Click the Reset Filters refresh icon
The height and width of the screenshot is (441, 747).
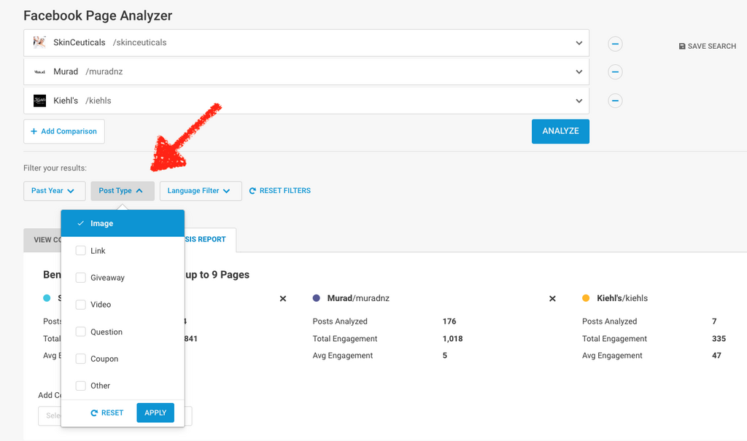coord(252,191)
